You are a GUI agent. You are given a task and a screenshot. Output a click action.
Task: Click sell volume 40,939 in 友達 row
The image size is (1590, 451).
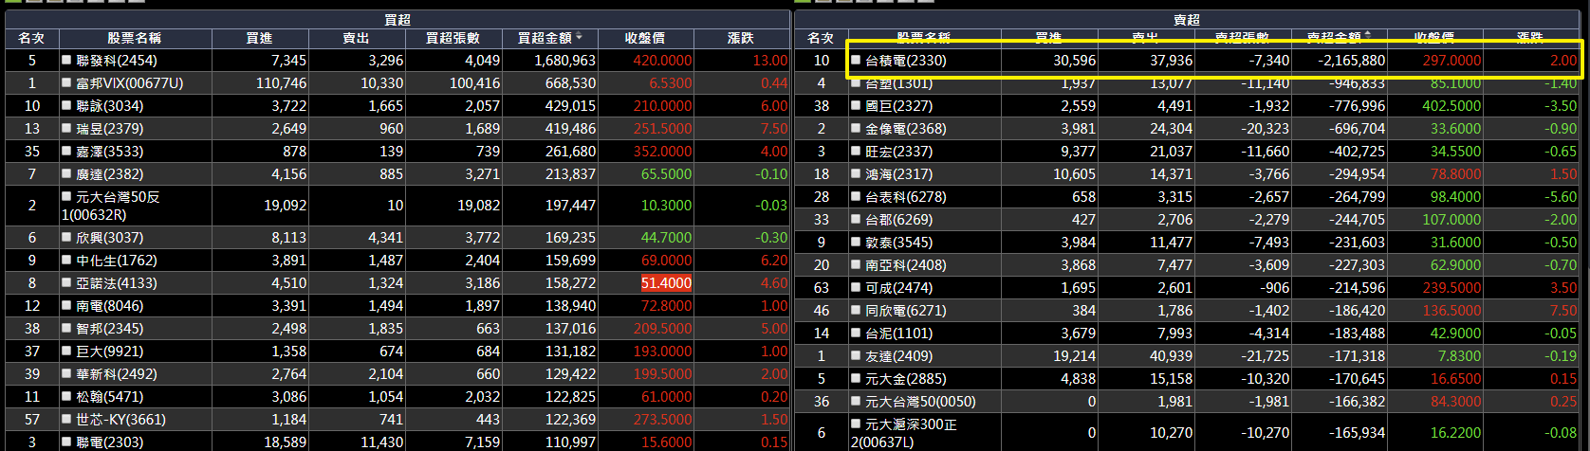tap(1169, 356)
